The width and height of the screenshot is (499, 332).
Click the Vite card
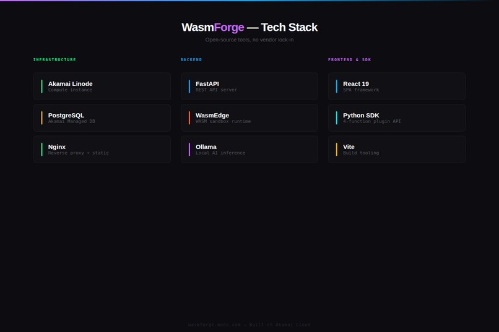coord(397,150)
